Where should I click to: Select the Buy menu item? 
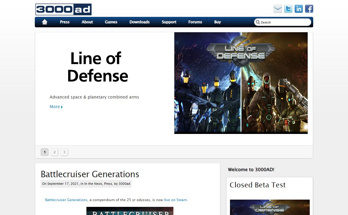pyautogui.click(x=217, y=22)
